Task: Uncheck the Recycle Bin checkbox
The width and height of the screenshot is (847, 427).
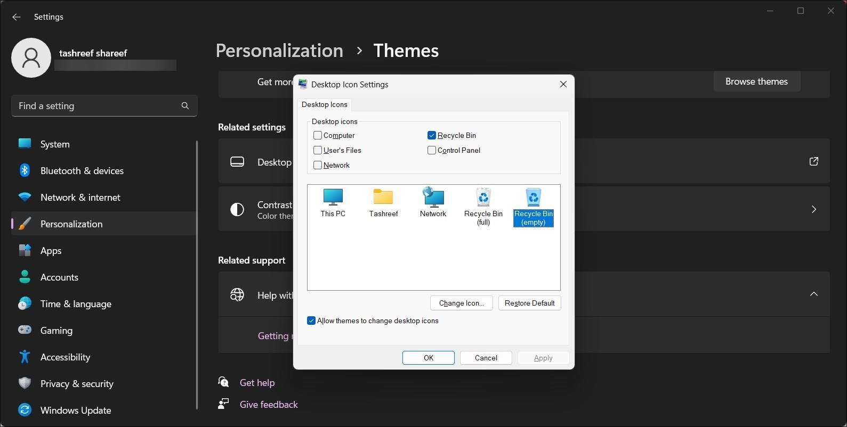Action: pos(432,135)
